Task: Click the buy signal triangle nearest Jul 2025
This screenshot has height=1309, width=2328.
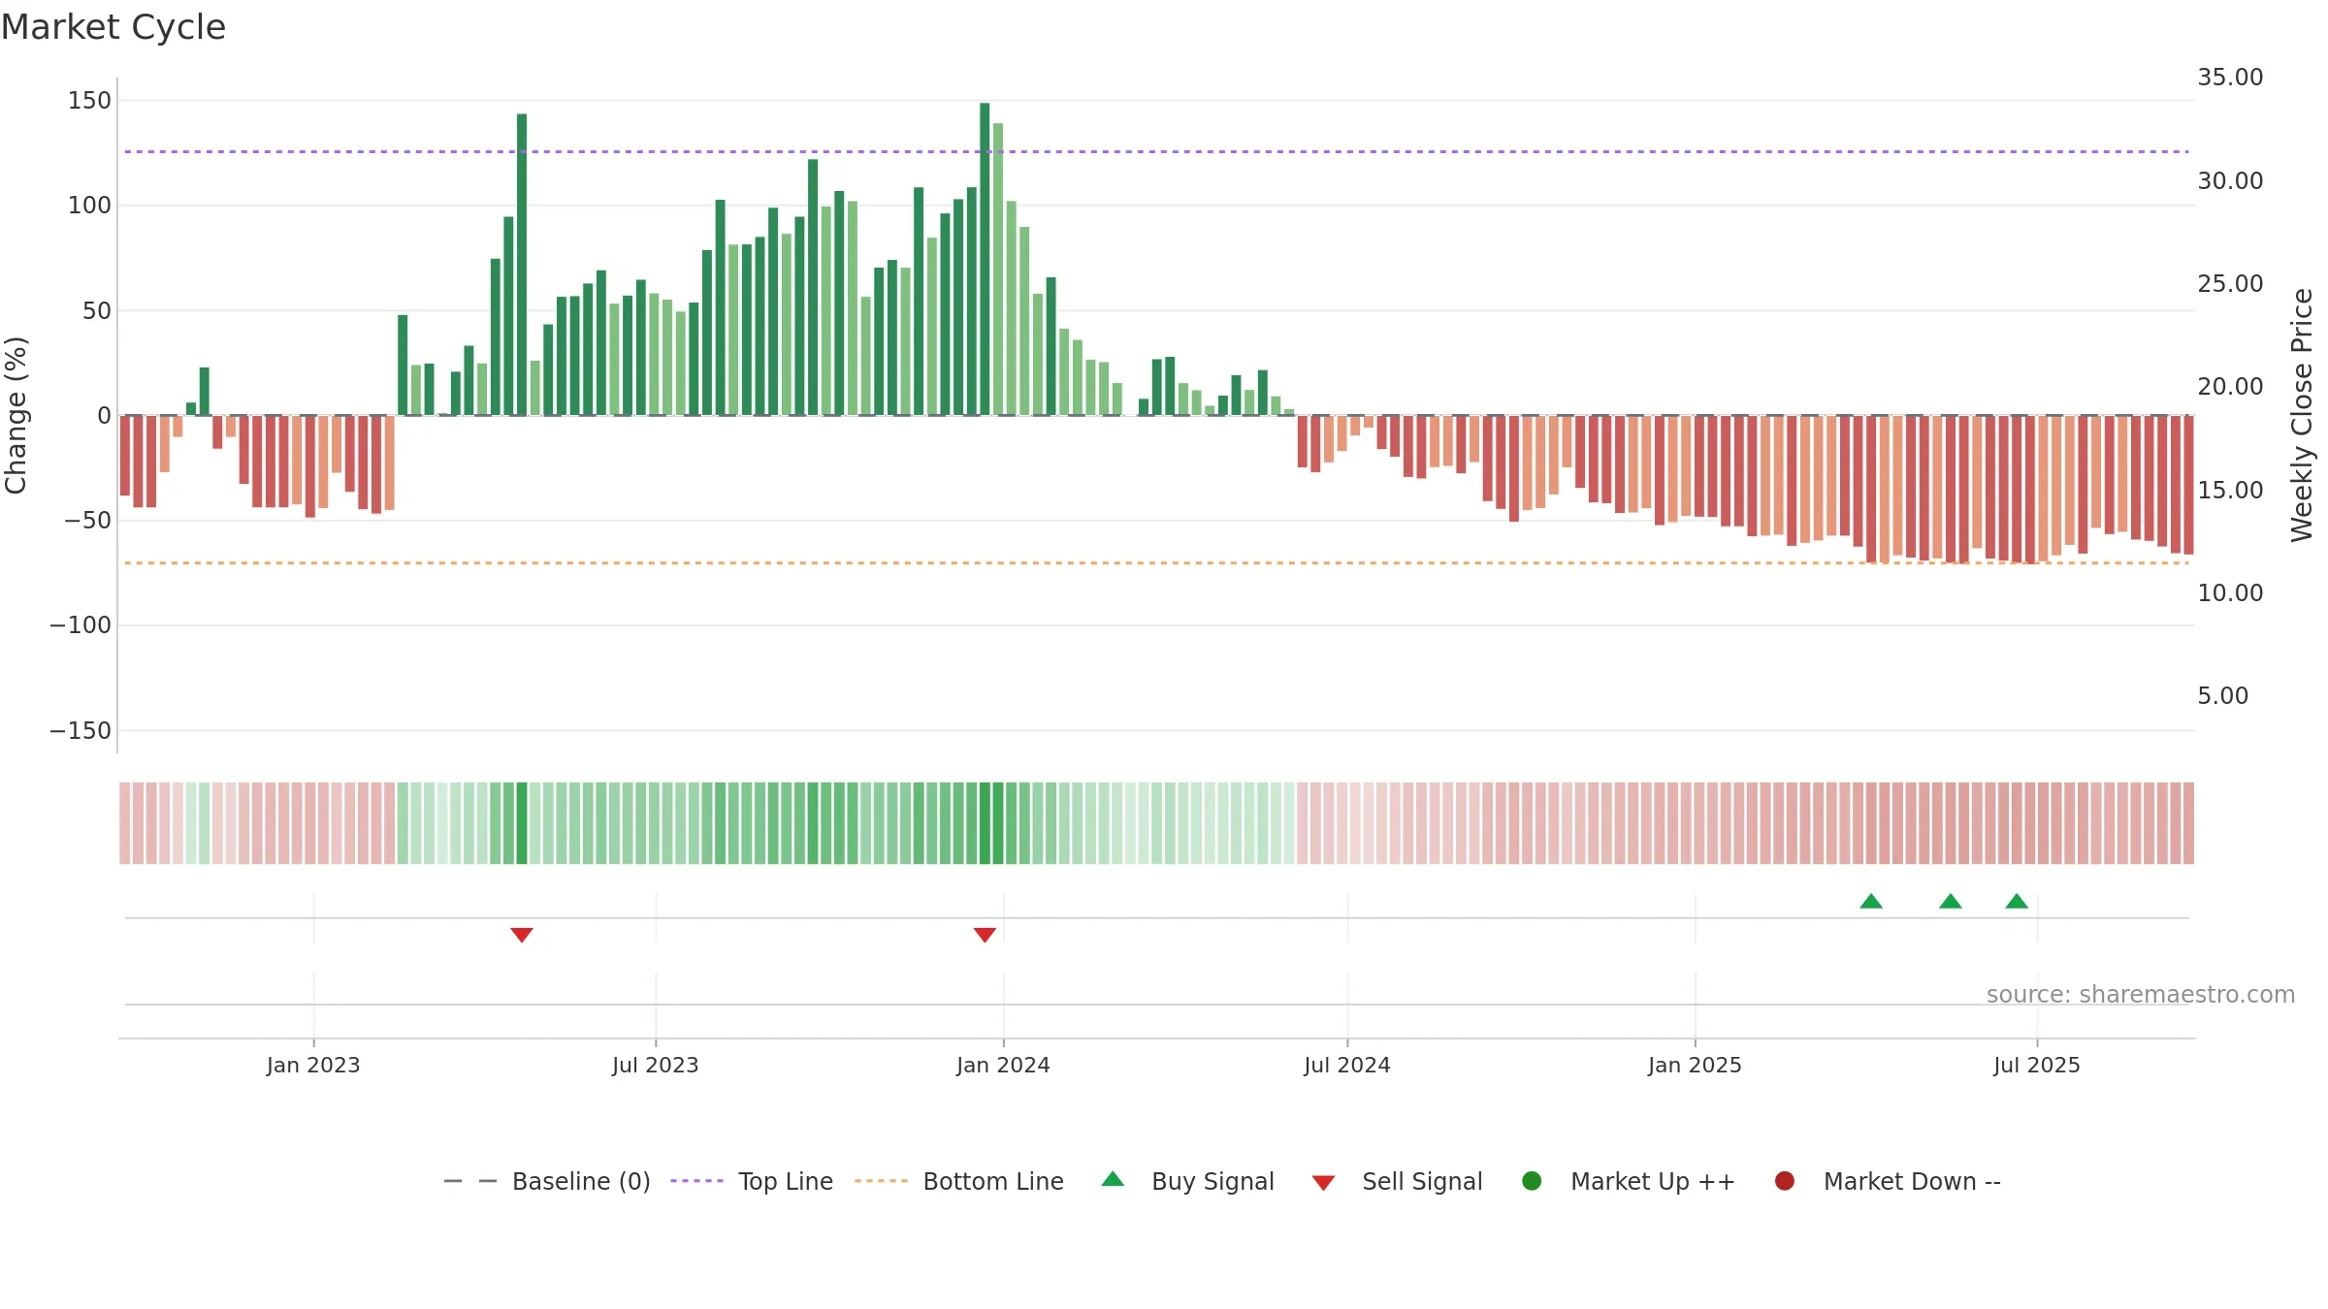Action: pos(2017,902)
